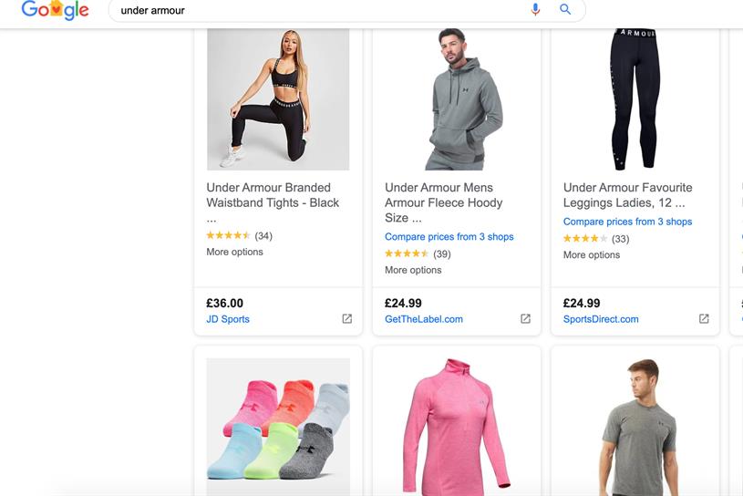Viewport: 743px width, 496px height.
Task: Expand More options under Favourite Leggings
Action: pos(592,255)
